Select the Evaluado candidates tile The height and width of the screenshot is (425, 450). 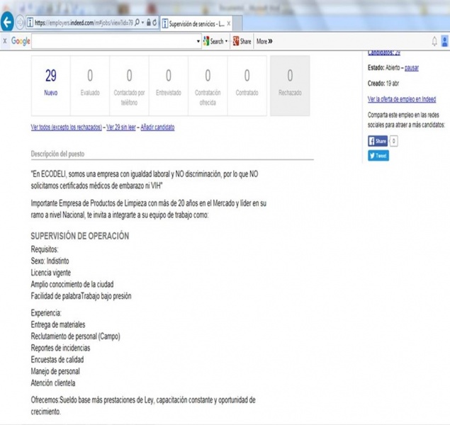(x=90, y=86)
